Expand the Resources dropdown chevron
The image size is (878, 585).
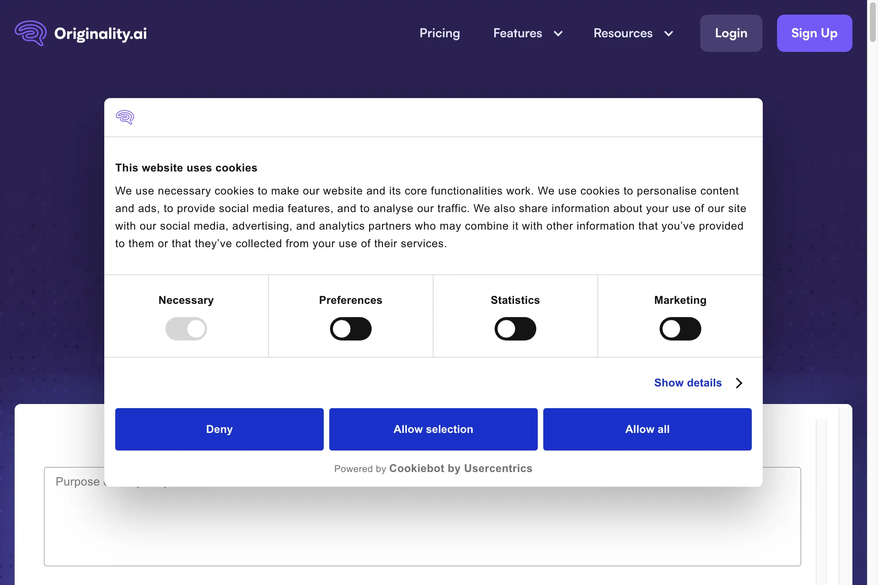coord(669,34)
